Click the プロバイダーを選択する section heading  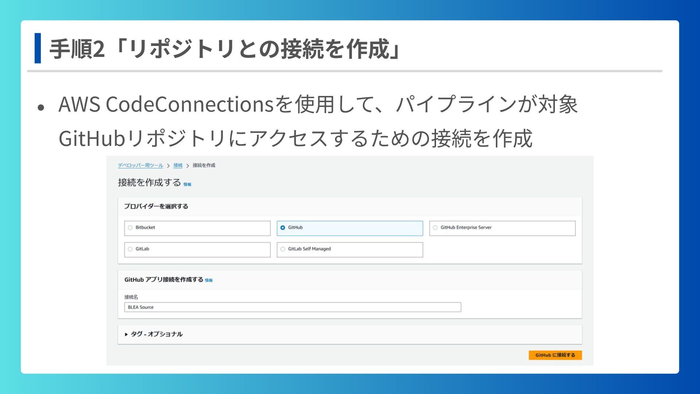(x=156, y=206)
